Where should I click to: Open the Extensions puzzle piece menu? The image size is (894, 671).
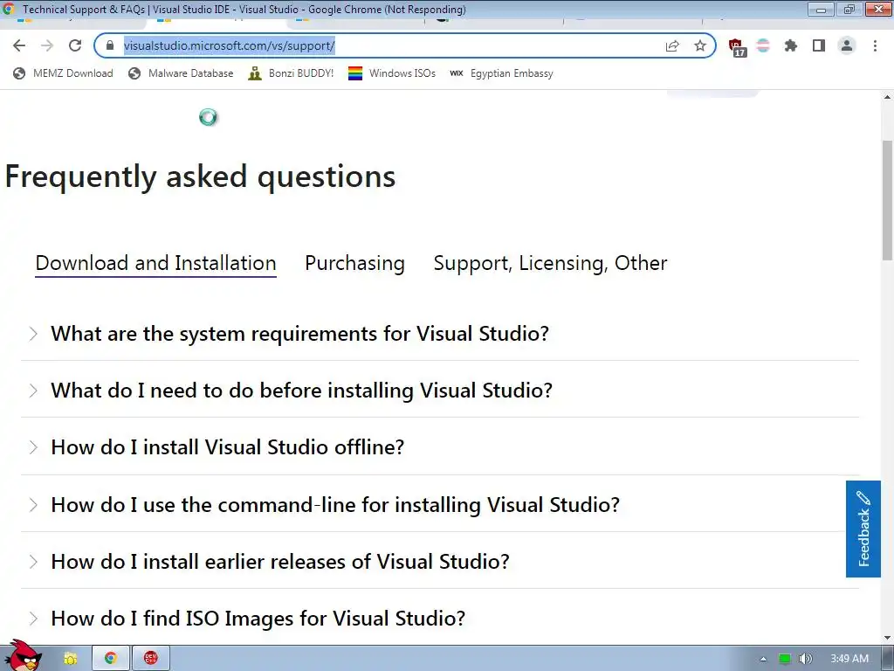[x=791, y=45]
